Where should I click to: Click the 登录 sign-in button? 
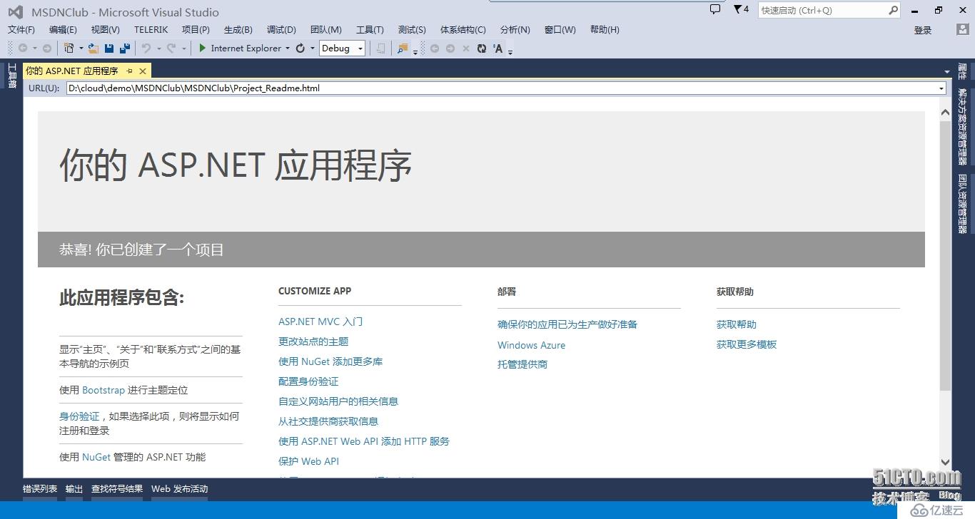click(x=923, y=30)
